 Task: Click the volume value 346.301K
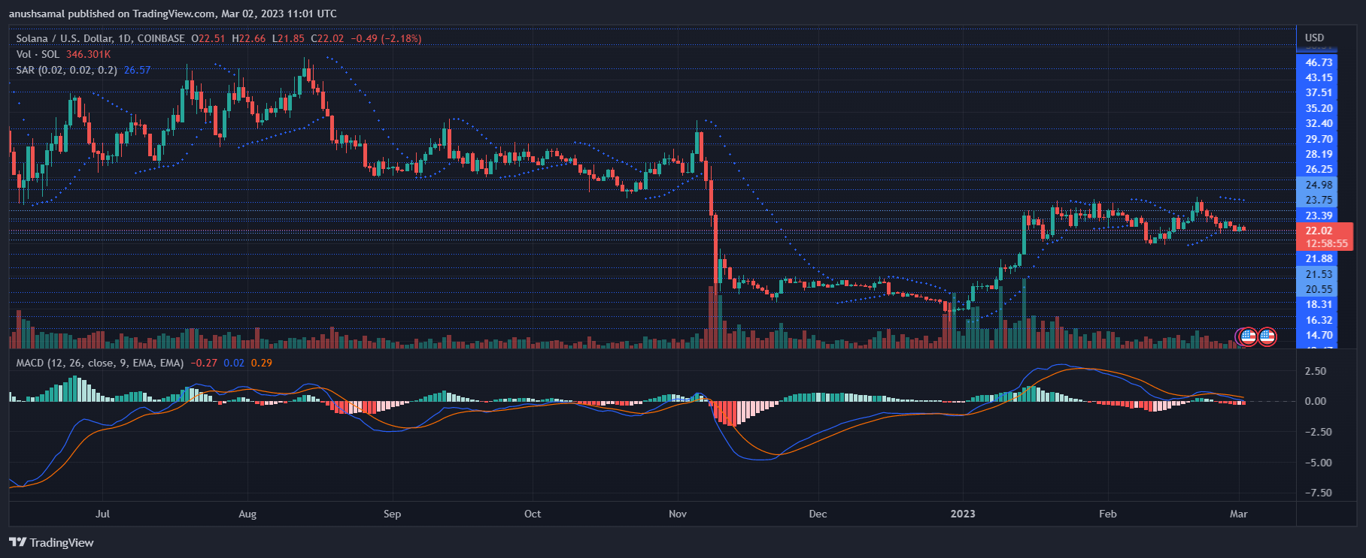pyautogui.click(x=89, y=54)
